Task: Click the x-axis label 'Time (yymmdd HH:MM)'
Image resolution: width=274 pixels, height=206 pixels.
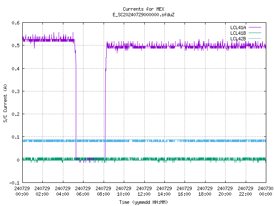Action: click(x=143, y=202)
